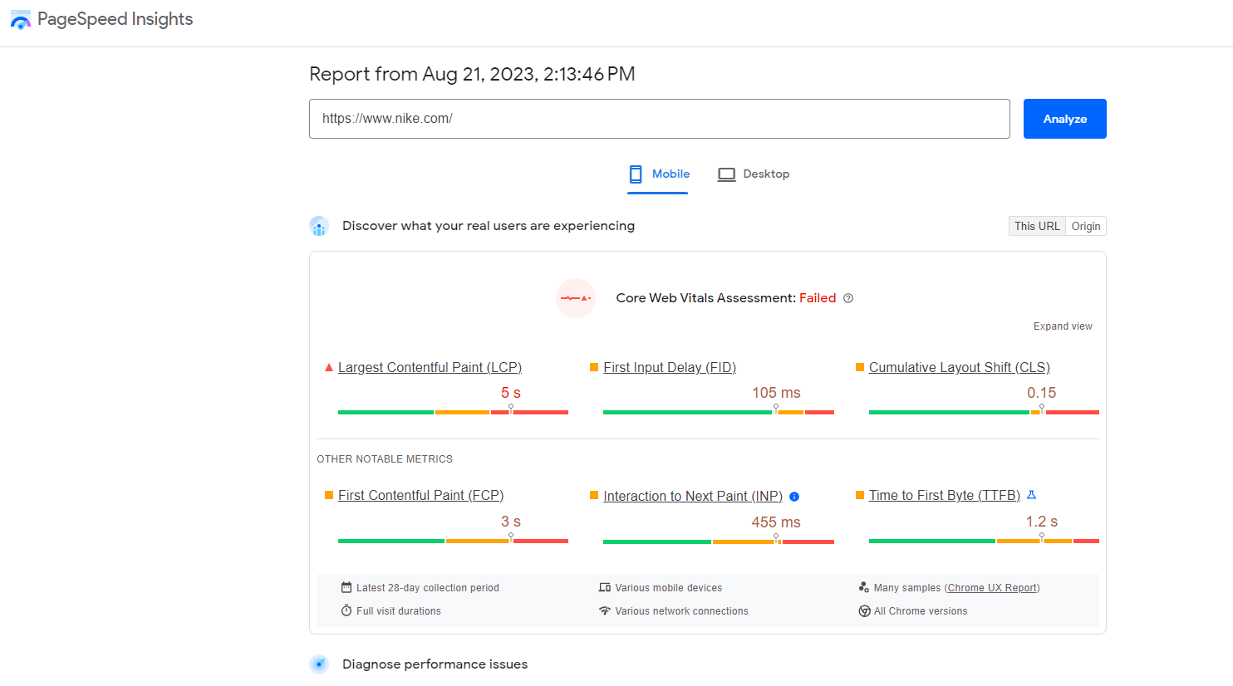Click the help icon beside Core Web Vitals Assessment
Image resolution: width=1233 pixels, height=686 pixels.
tap(848, 298)
